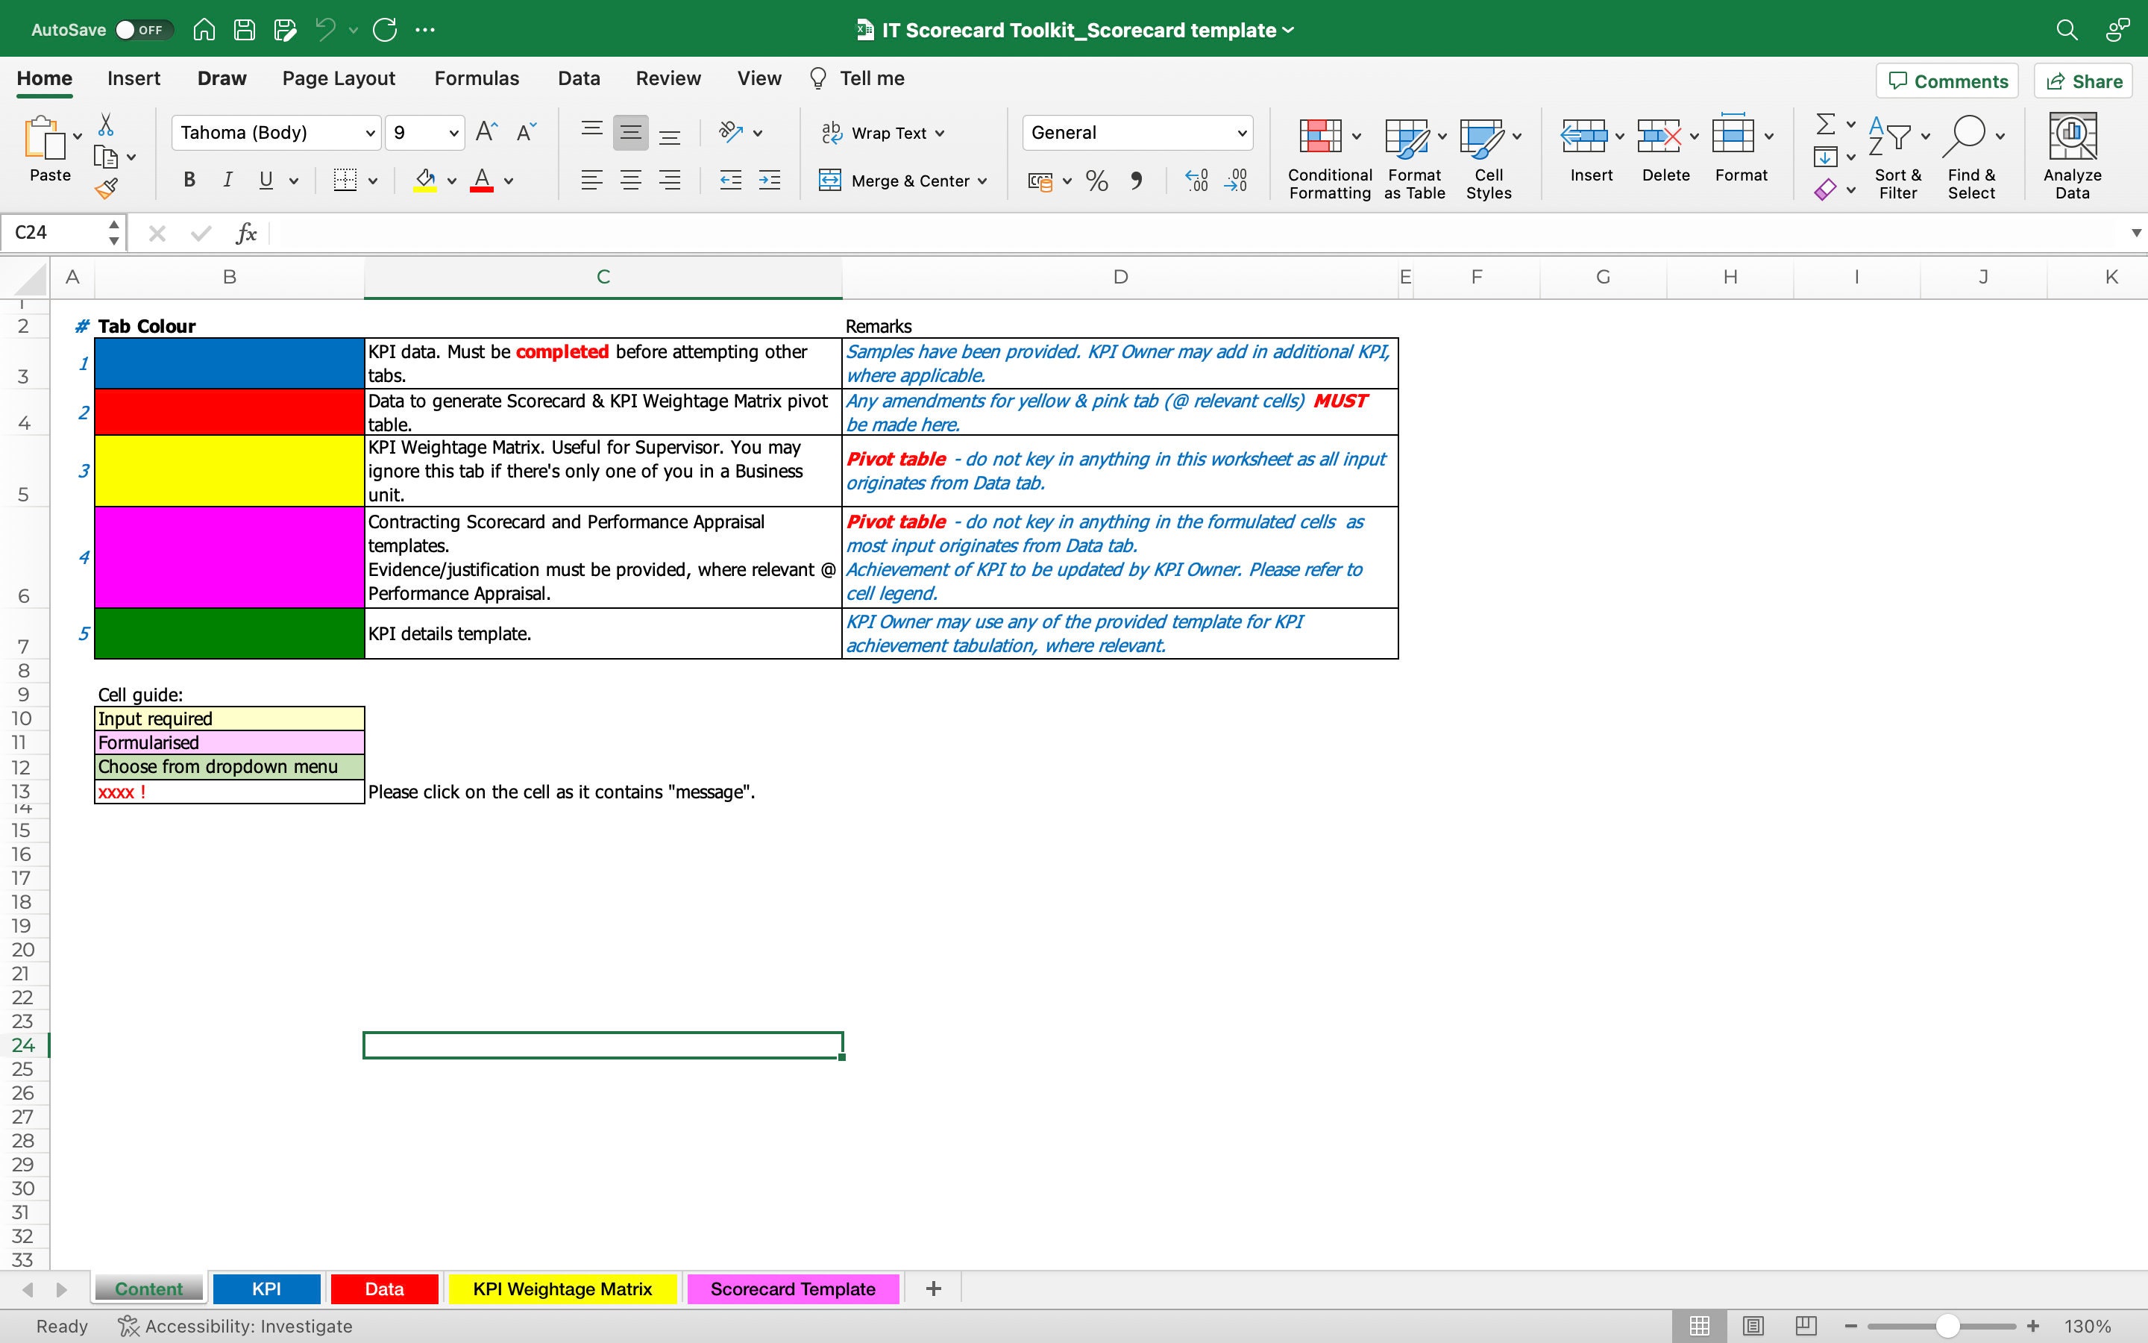Toggle Bold formatting
The width and height of the screenshot is (2148, 1343).
click(x=189, y=181)
